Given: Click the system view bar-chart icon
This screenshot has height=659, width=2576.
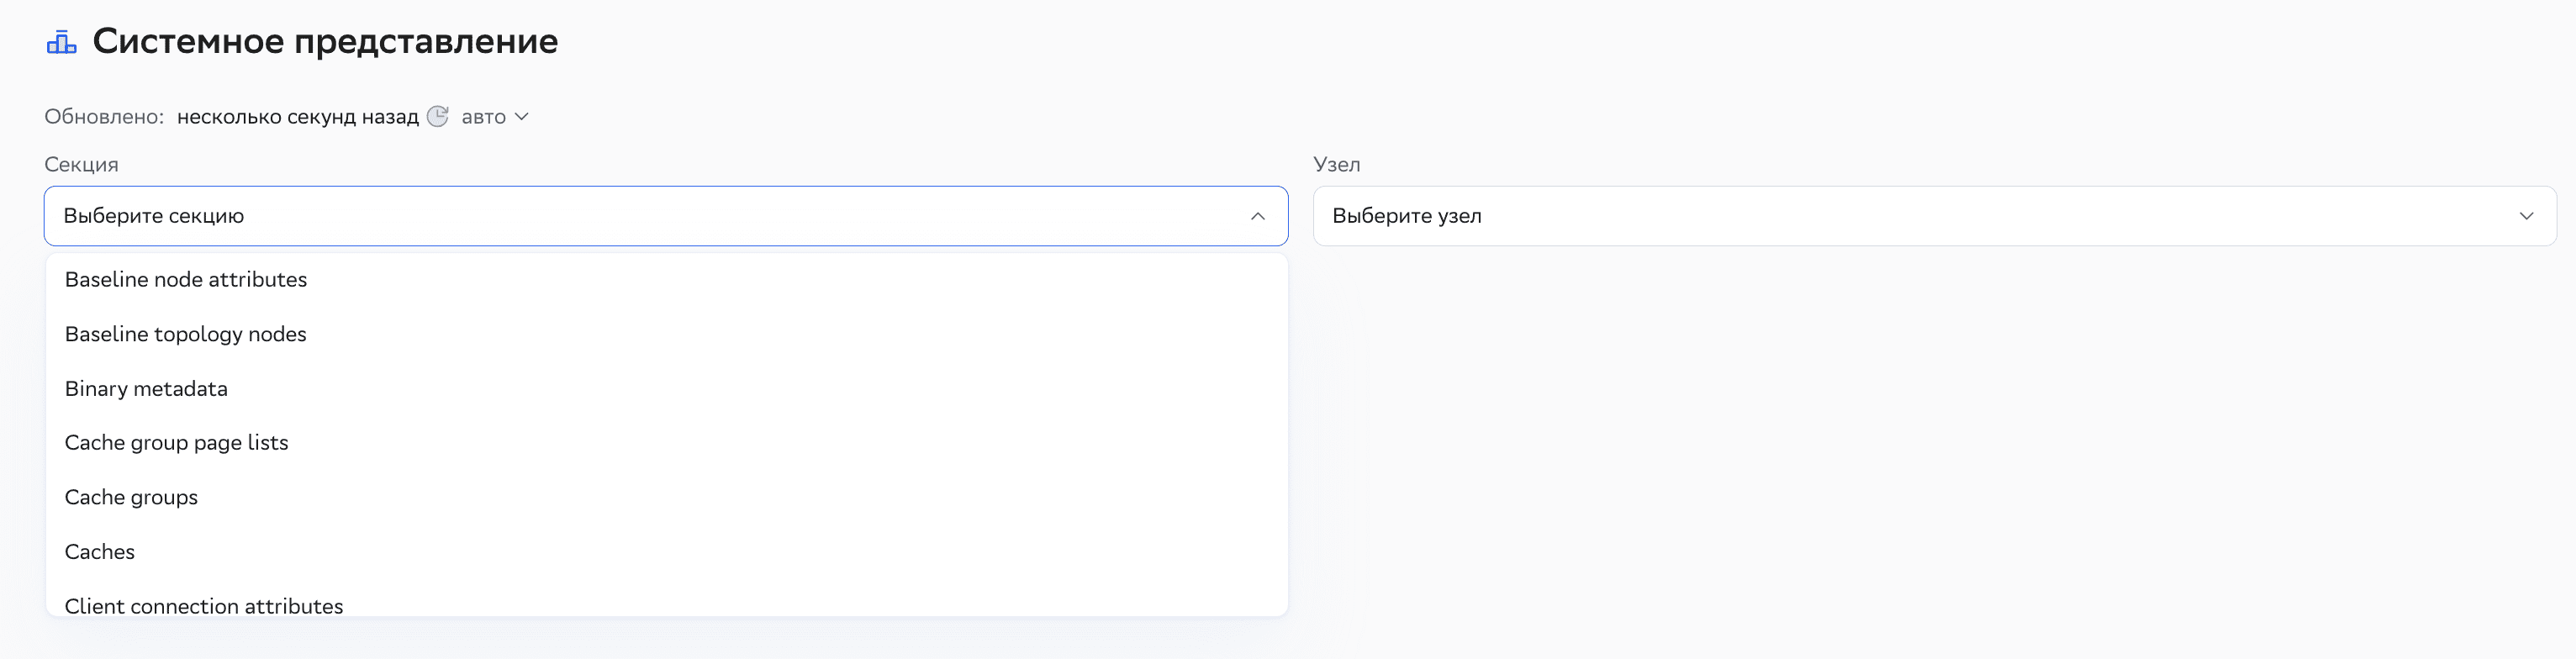Looking at the screenshot, I should click(x=62, y=41).
